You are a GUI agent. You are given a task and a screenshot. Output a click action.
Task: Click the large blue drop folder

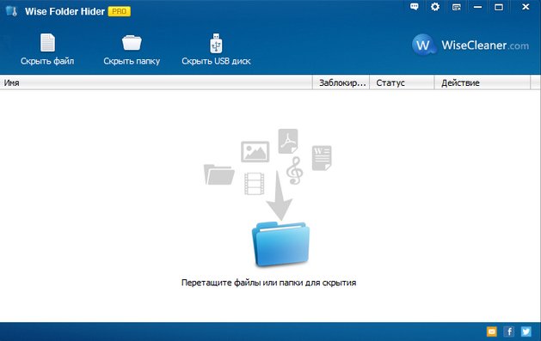(x=280, y=244)
